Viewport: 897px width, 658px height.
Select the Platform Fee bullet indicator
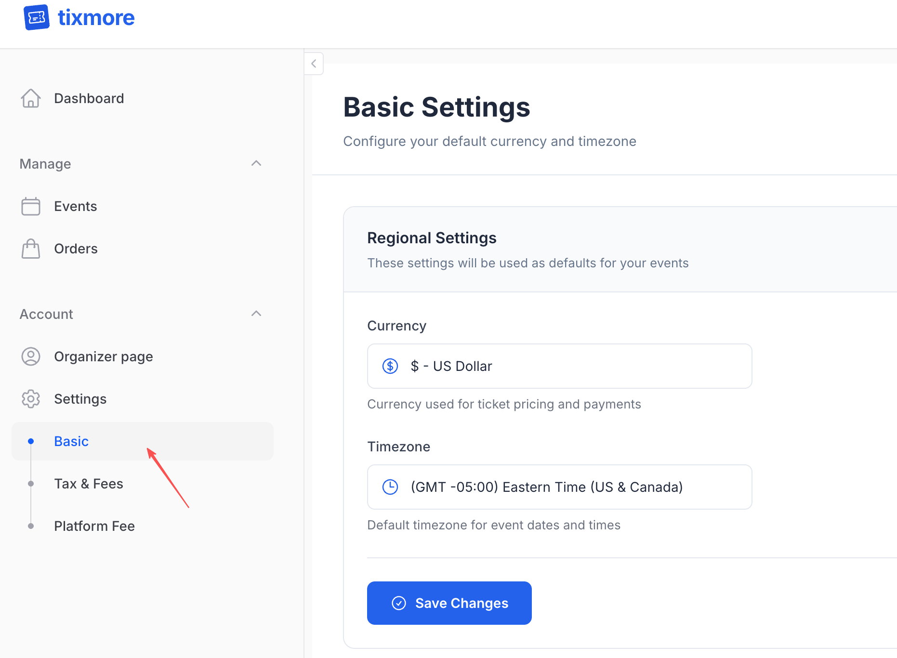[x=31, y=526]
